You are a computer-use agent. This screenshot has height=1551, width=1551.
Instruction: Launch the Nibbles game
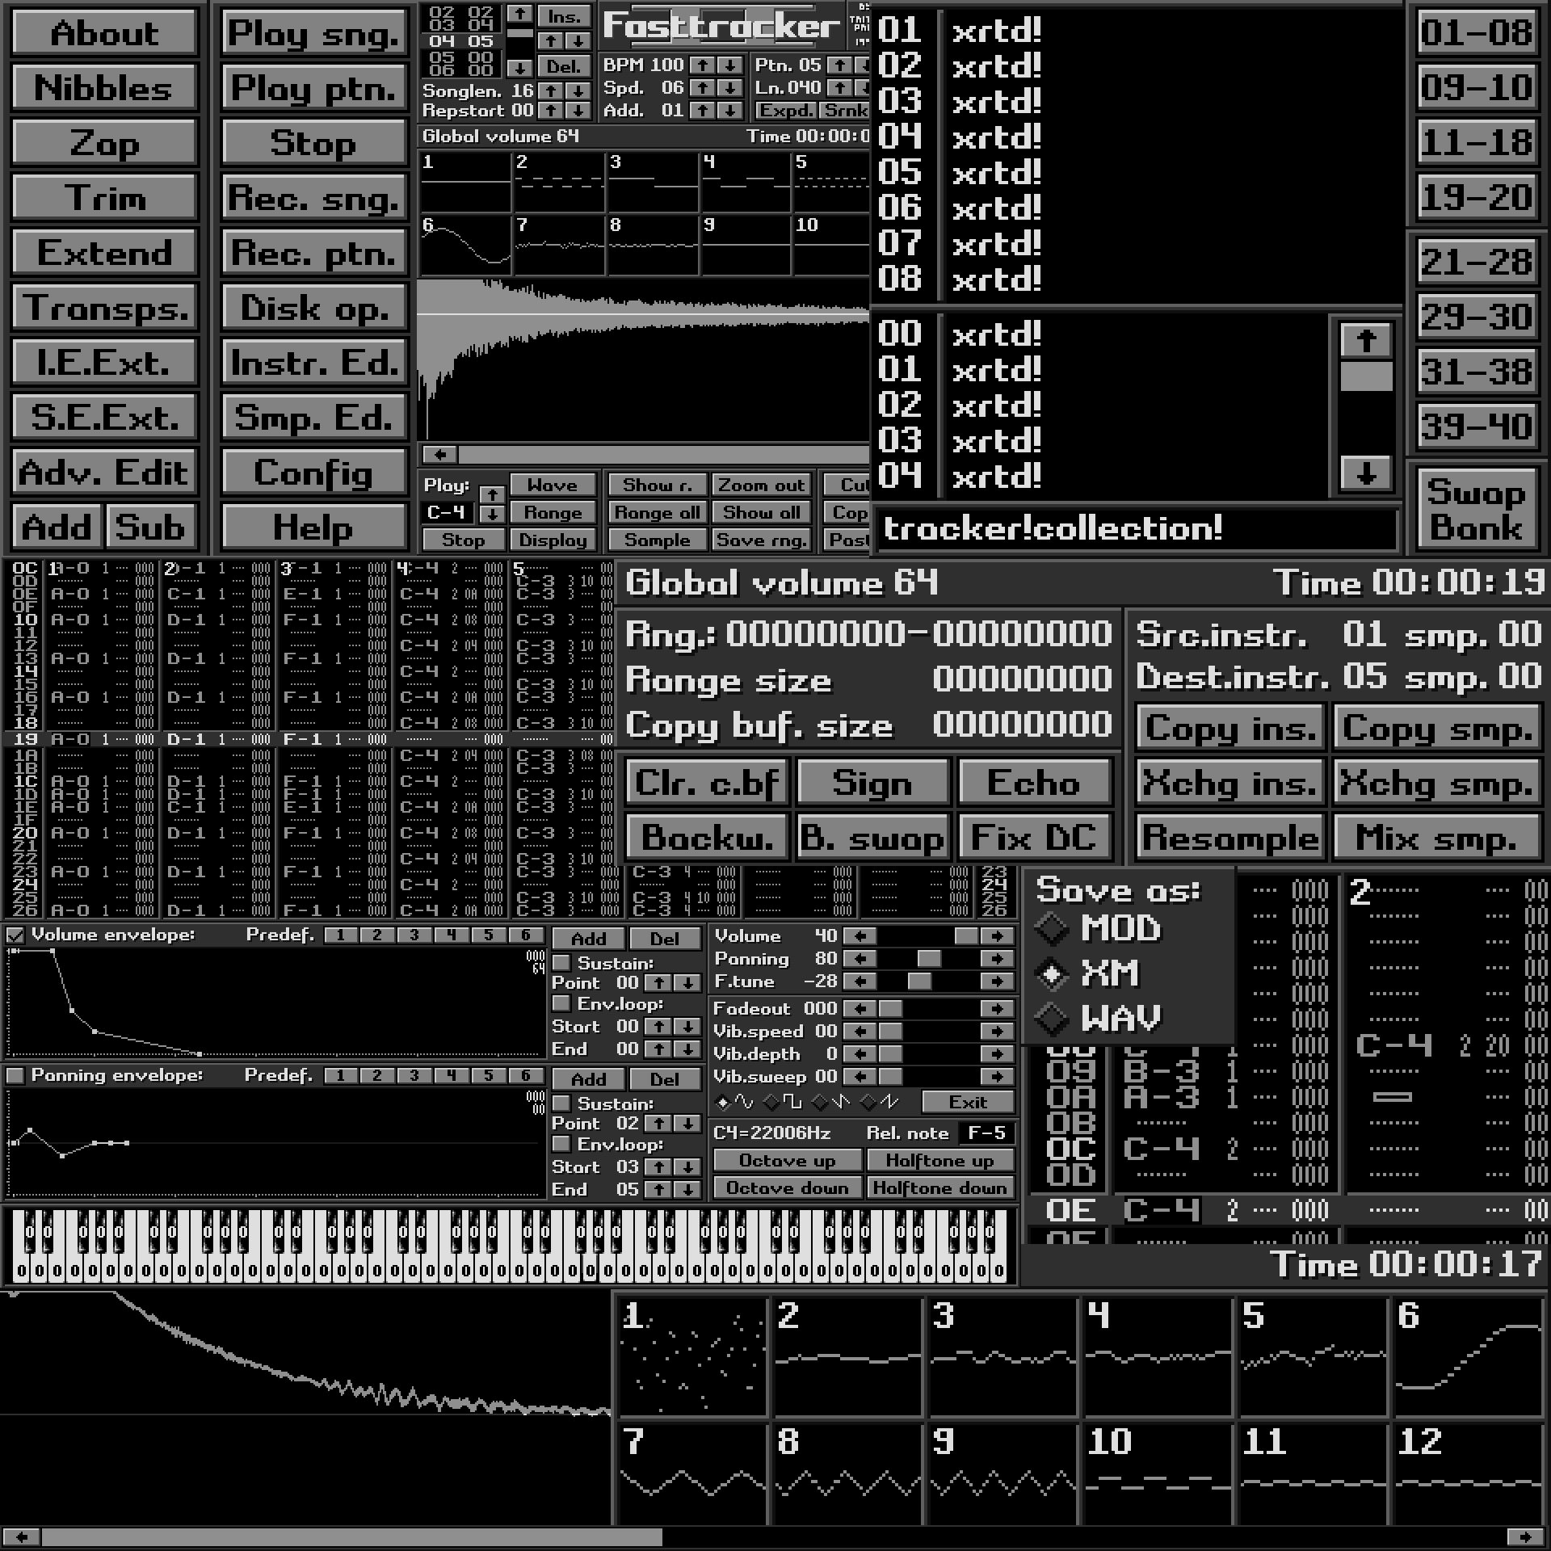pyautogui.click(x=104, y=87)
